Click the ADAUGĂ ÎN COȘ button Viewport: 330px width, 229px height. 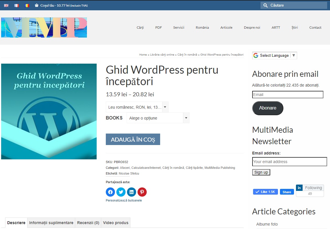(133, 139)
